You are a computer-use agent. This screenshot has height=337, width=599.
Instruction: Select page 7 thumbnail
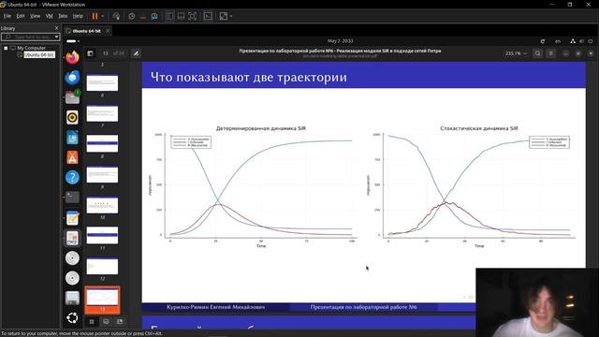tap(102, 113)
